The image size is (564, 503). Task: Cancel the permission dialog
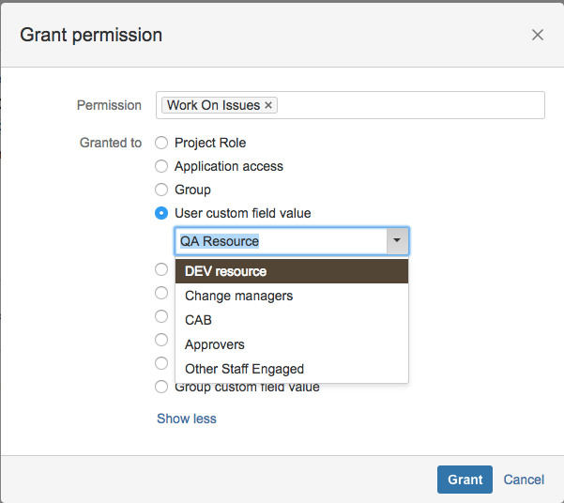[524, 480]
